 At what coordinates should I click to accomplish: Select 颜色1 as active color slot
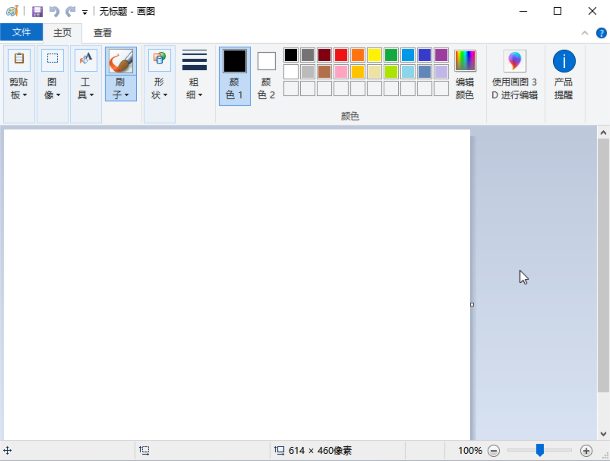tap(234, 74)
